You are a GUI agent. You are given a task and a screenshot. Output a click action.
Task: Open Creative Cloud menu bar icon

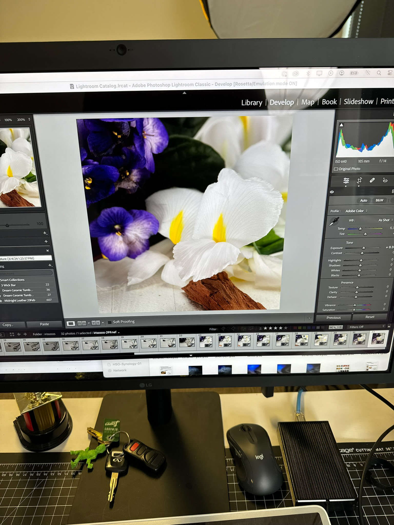(x=295, y=74)
